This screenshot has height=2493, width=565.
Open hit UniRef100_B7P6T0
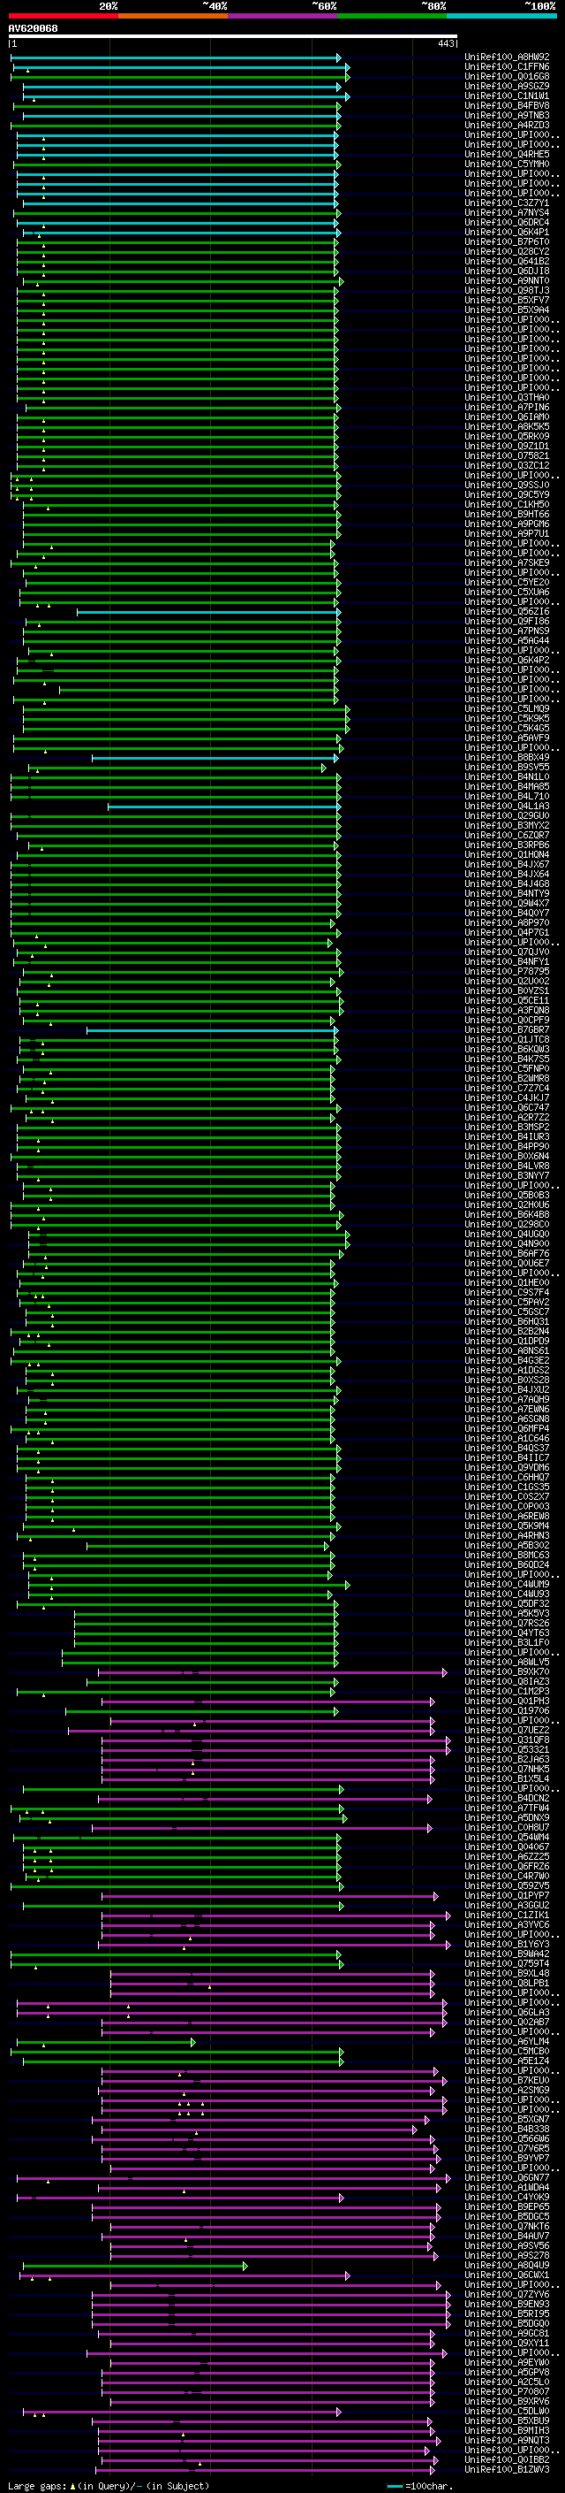point(506,242)
